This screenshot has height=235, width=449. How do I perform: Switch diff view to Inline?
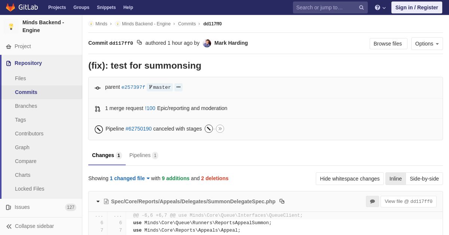click(x=395, y=179)
